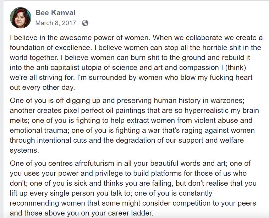Click Bee Kanval's profile picture
Screen dimensions: 269x218
(21, 18)
